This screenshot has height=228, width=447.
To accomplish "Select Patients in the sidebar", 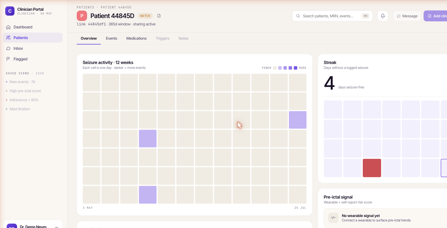I will [x=33, y=38].
